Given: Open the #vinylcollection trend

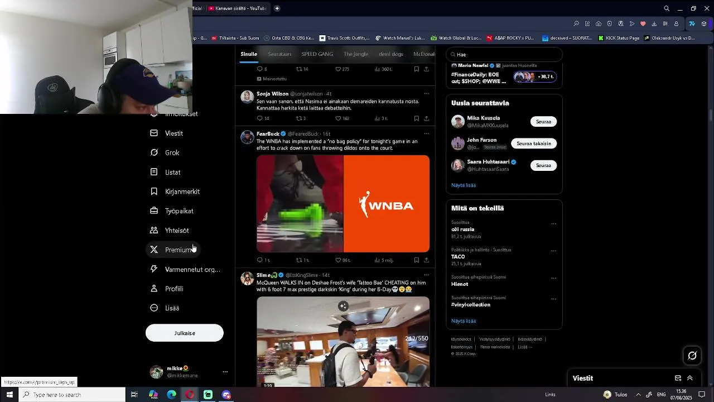Looking at the screenshot, I should (x=471, y=305).
